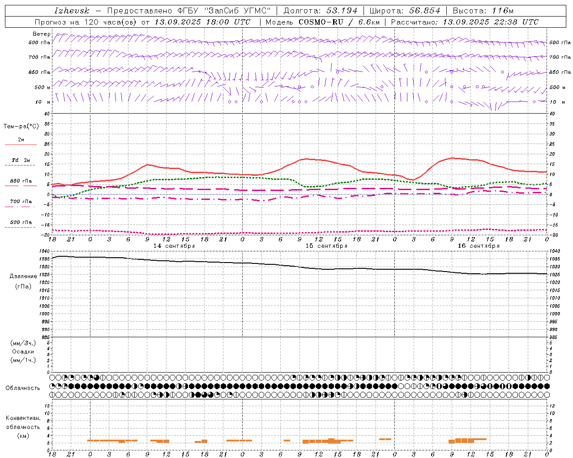
Task: Click the "Td 2м" dew point legend entry
Action: 21,162
